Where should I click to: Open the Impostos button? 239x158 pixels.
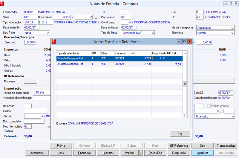click(108, 153)
